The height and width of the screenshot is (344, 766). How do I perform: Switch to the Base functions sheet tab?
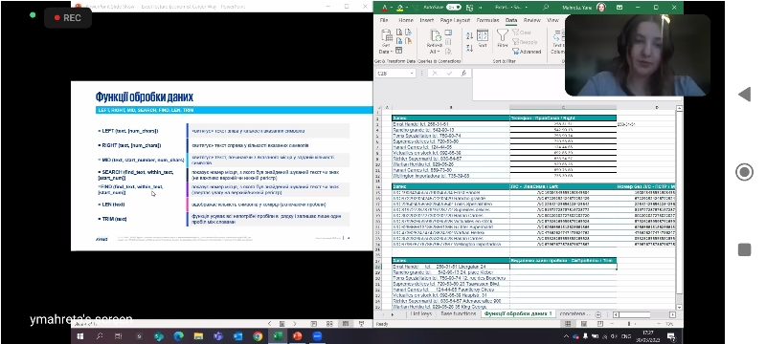point(459,314)
